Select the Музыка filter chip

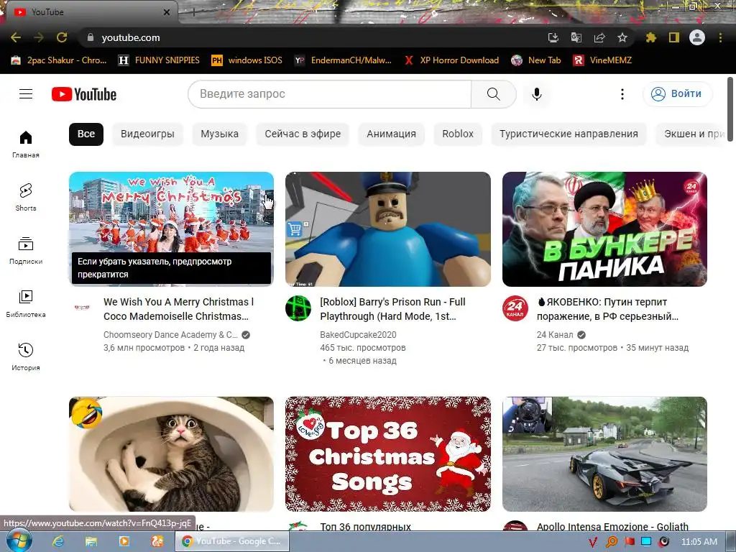[220, 134]
